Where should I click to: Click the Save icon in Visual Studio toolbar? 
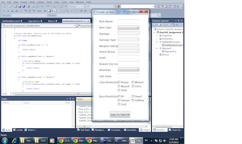pyautogui.click(x=20, y=7)
